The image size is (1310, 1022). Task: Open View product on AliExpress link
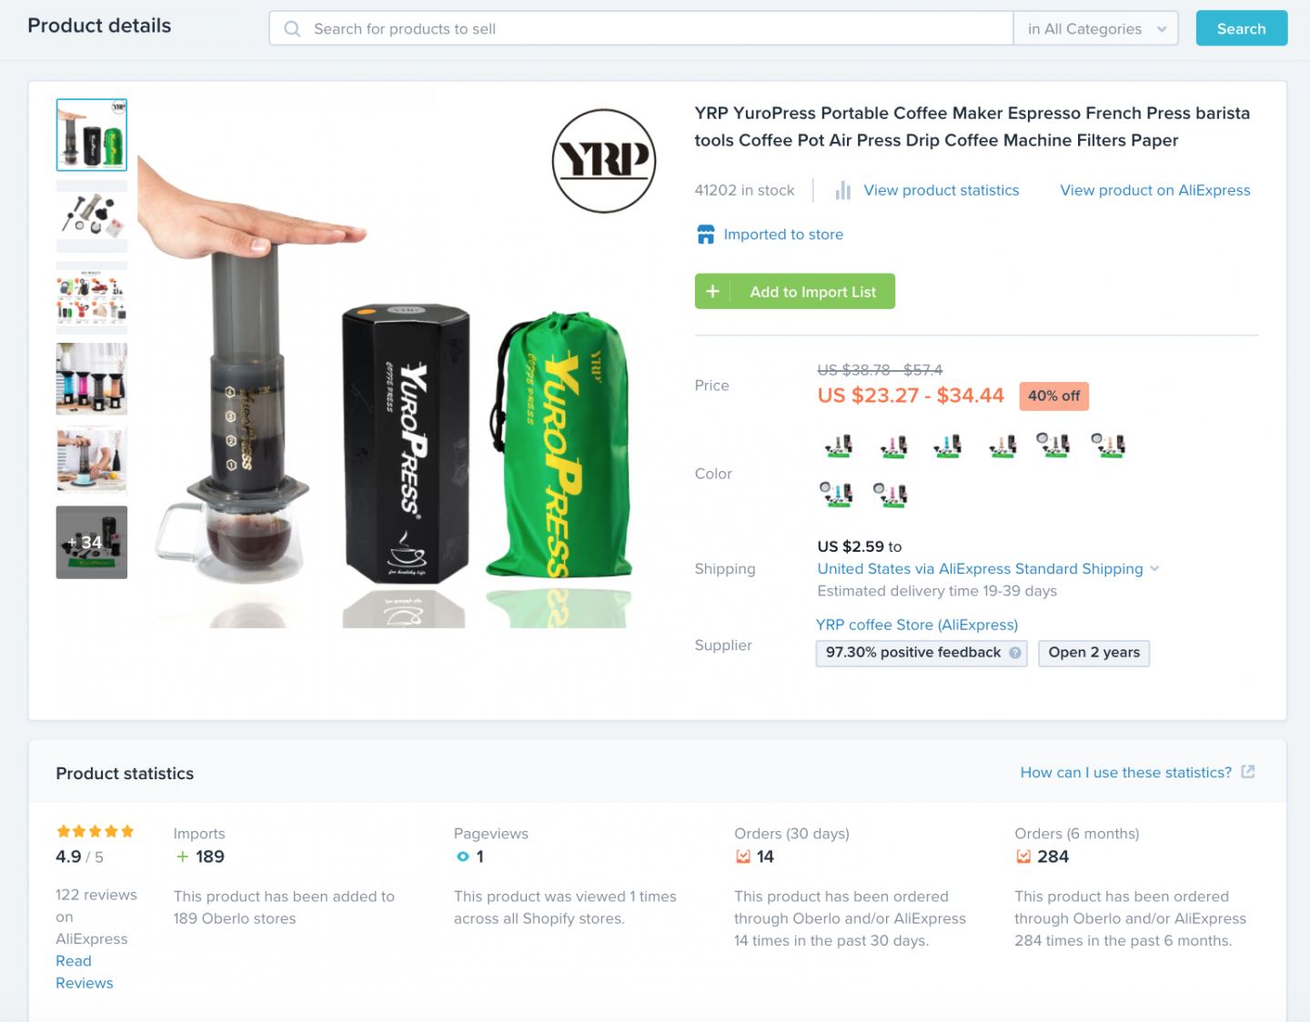pyautogui.click(x=1155, y=190)
